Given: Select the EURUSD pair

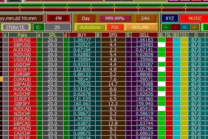Looking at the screenshot, I should pos(23,40).
